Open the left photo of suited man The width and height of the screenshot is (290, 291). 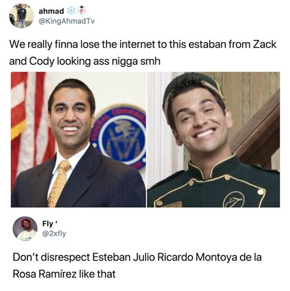[x=78, y=139]
